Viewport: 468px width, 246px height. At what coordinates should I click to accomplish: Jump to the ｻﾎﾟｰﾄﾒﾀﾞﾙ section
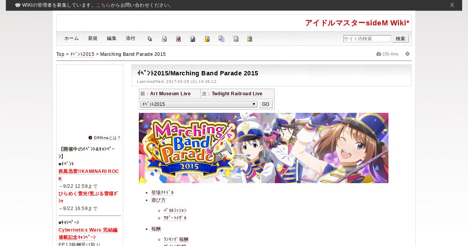pos(175,218)
